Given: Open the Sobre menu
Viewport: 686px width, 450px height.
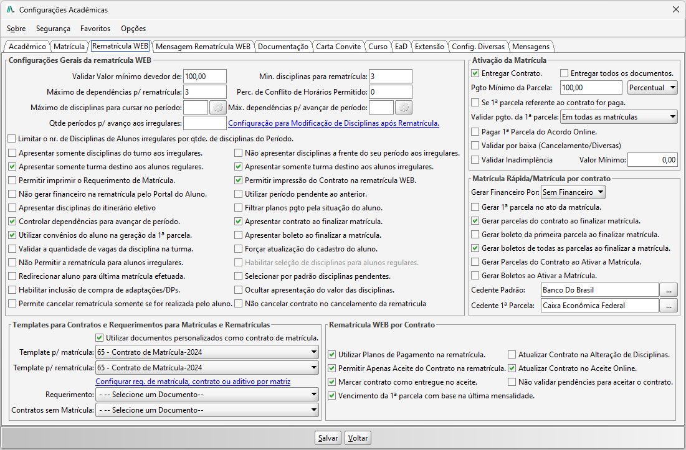Looking at the screenshot, I should point(16,29).
